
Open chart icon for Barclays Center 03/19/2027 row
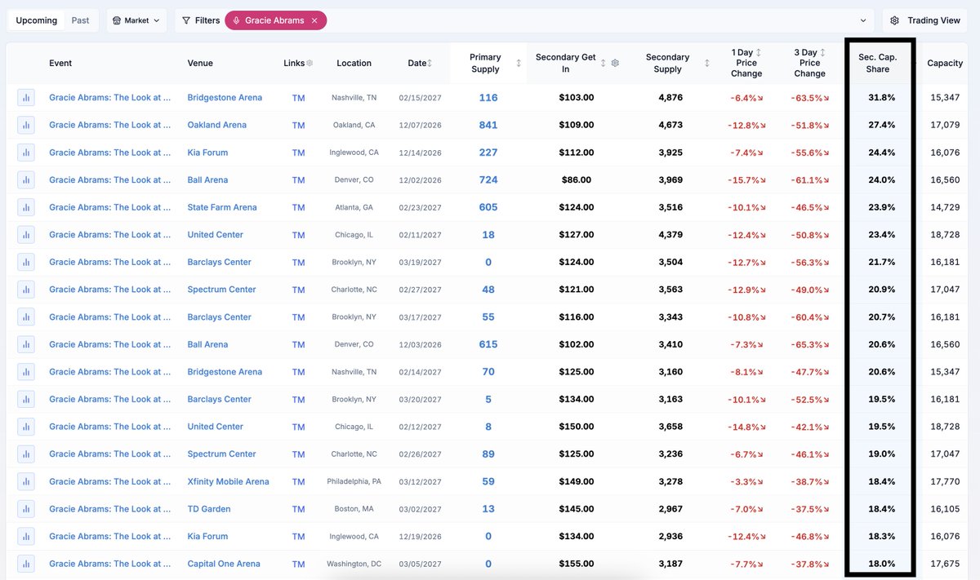pyautogui.click(x=26, y=263)
